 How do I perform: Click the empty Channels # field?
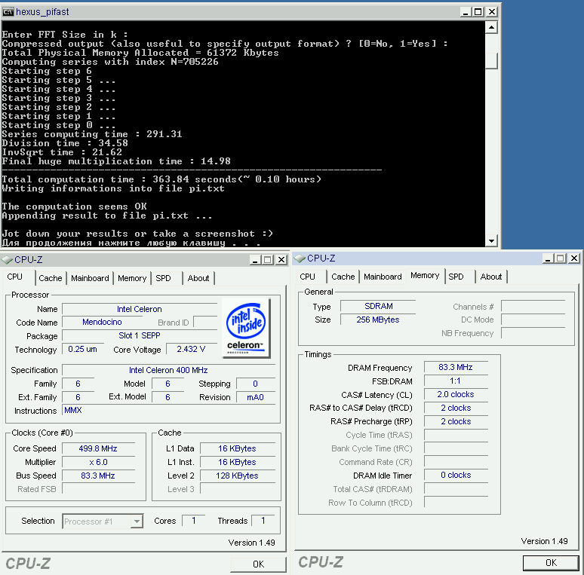[x=533, y=307]
